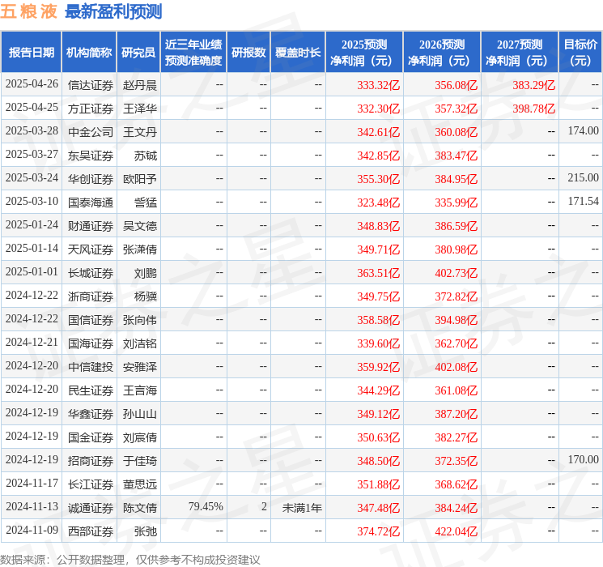The image size is (603, 567).
Task: Select the 报告日期 column header
Action: 32,53
